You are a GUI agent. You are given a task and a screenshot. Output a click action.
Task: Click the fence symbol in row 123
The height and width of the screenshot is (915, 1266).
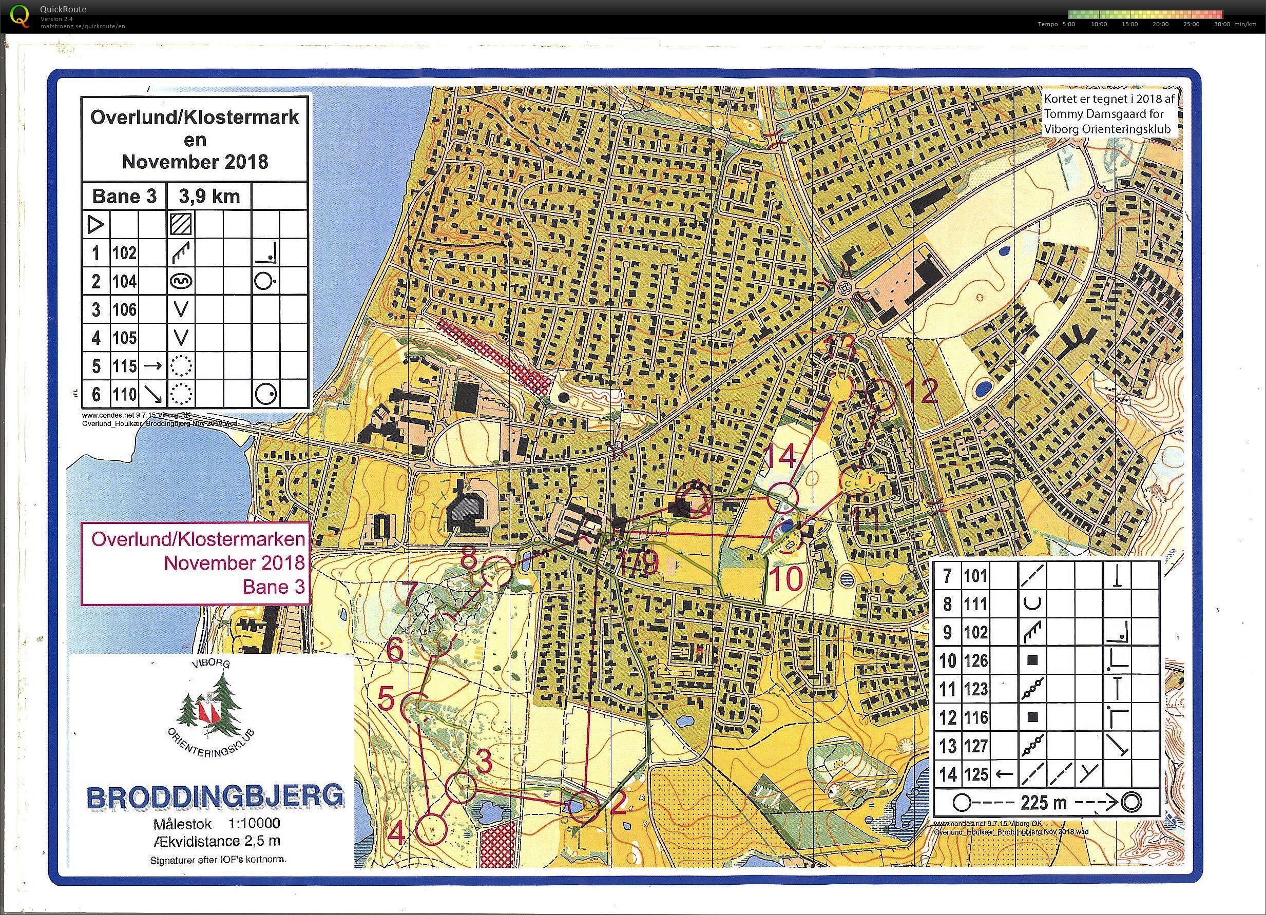tap(1031, 689)
